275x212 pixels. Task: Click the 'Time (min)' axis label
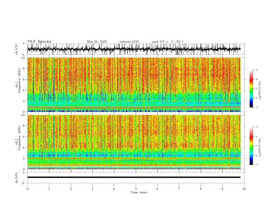pos(139,192)
